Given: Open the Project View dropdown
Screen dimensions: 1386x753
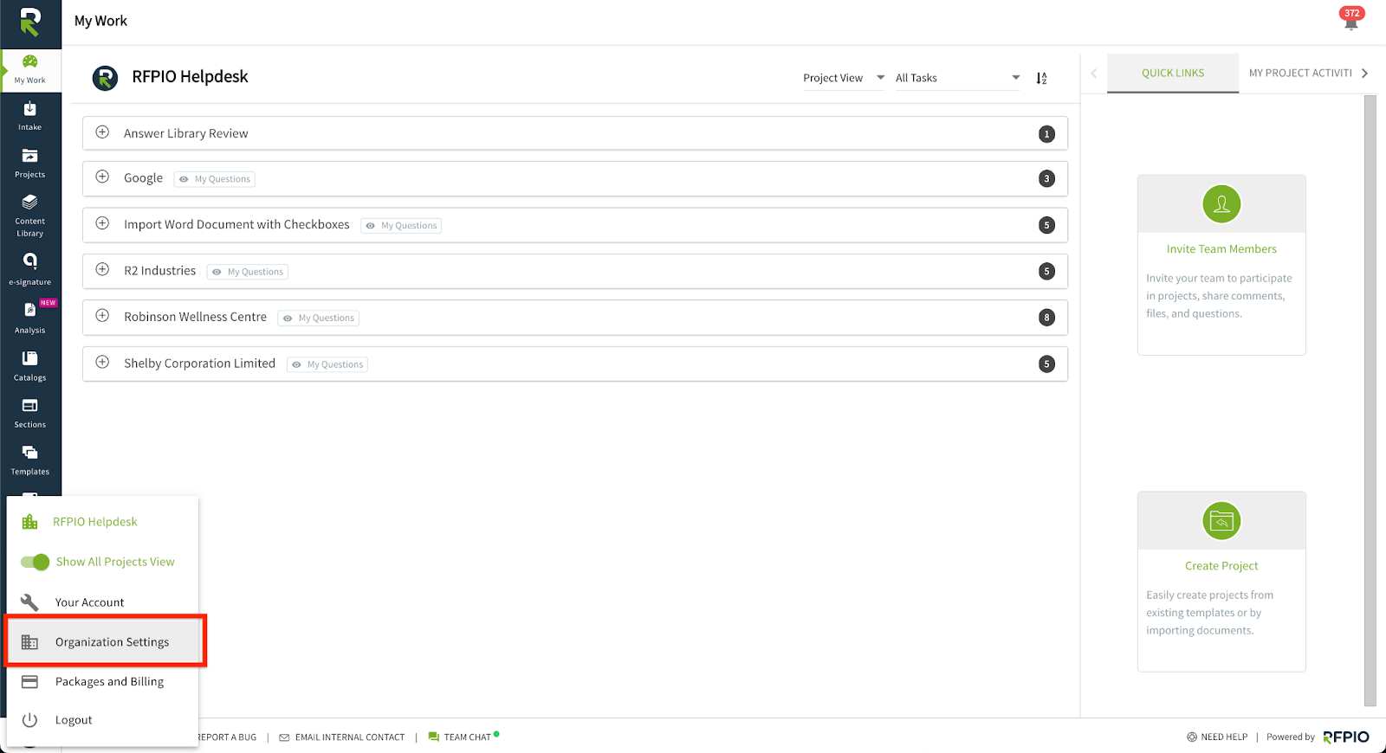Looking at the screenshot, I should coord(844,78).
